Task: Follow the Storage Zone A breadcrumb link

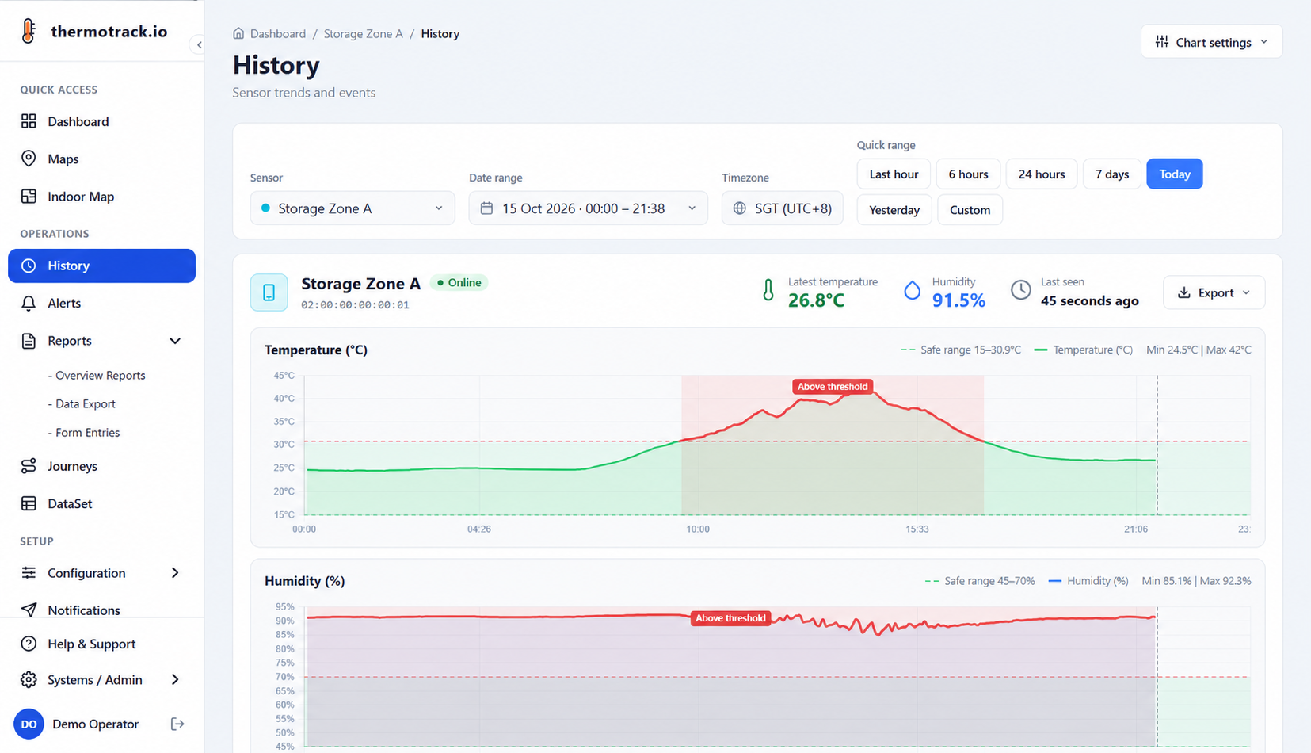Action: 363,33
